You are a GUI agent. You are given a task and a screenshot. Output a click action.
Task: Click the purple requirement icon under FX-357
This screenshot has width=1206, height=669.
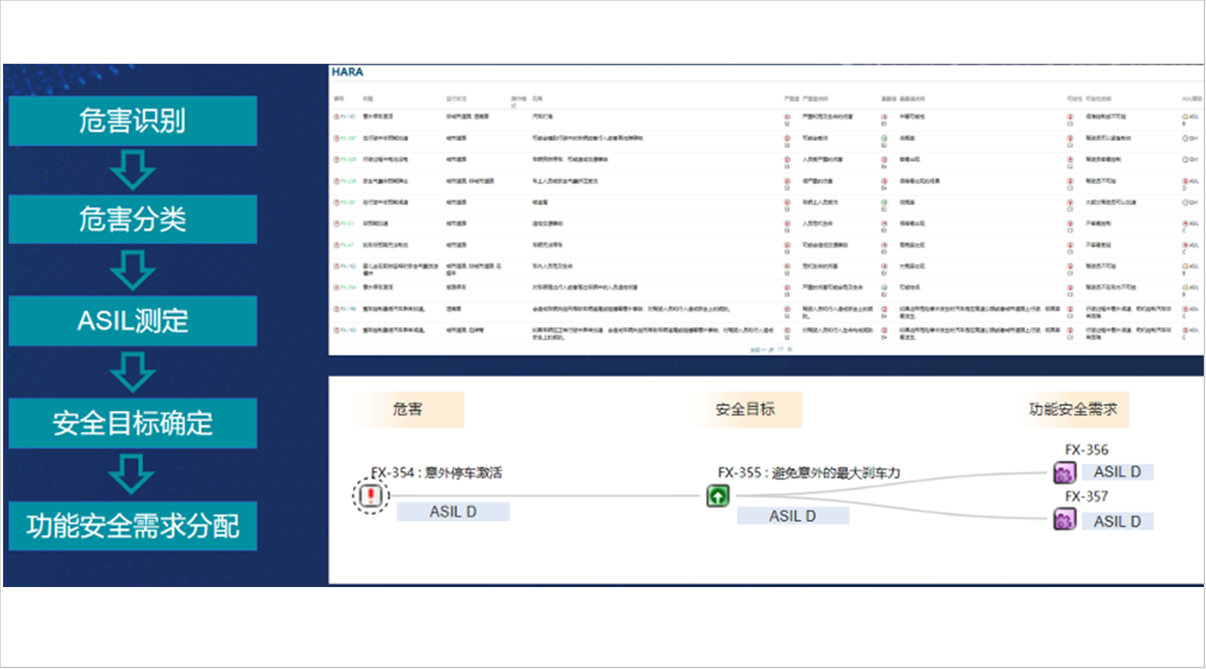(x=1064, y=520)
